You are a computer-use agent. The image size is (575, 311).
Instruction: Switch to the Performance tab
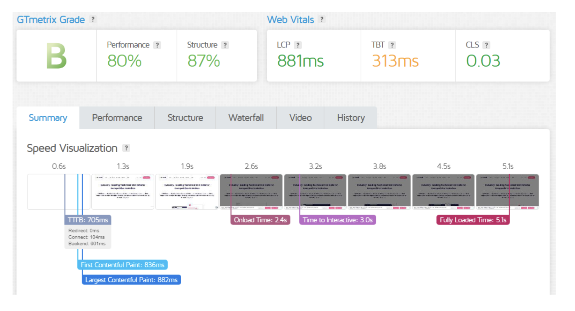pyautogui.click(x=117, y=118)
